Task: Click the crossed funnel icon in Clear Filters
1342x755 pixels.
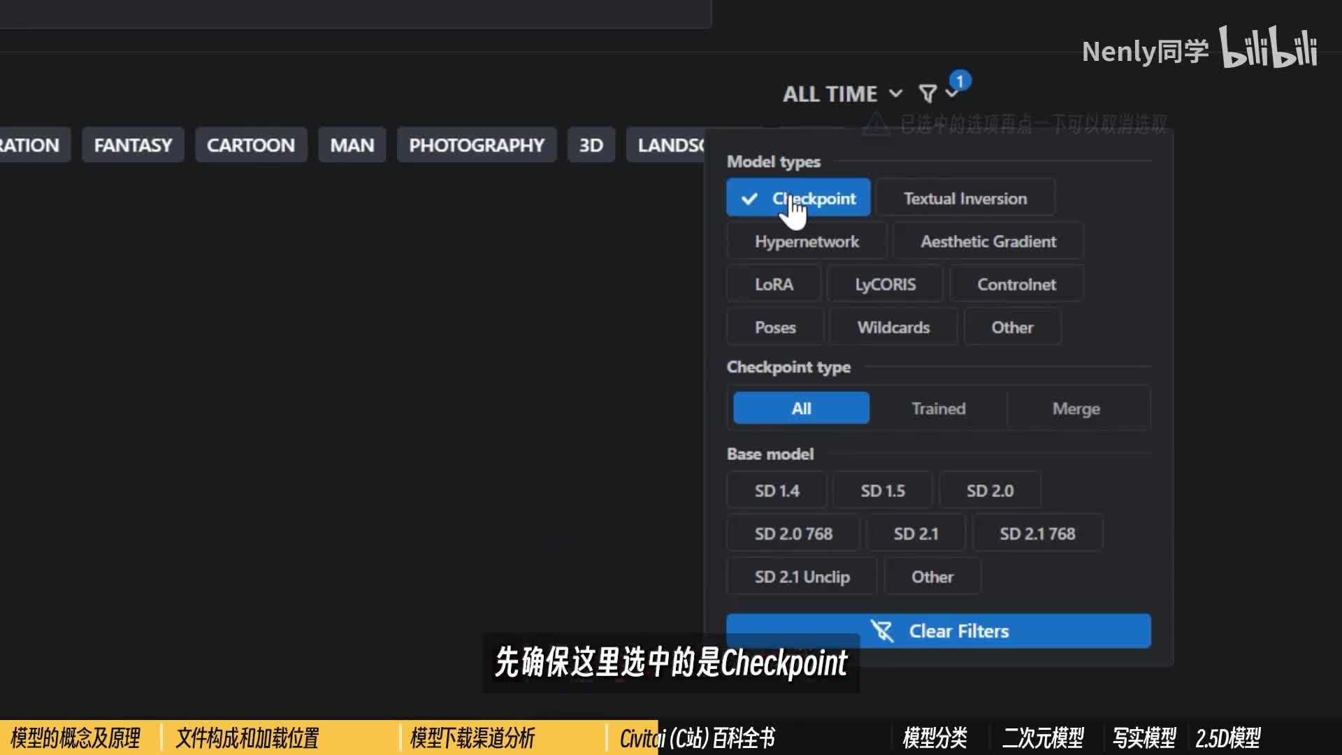Action: [882, 631]
